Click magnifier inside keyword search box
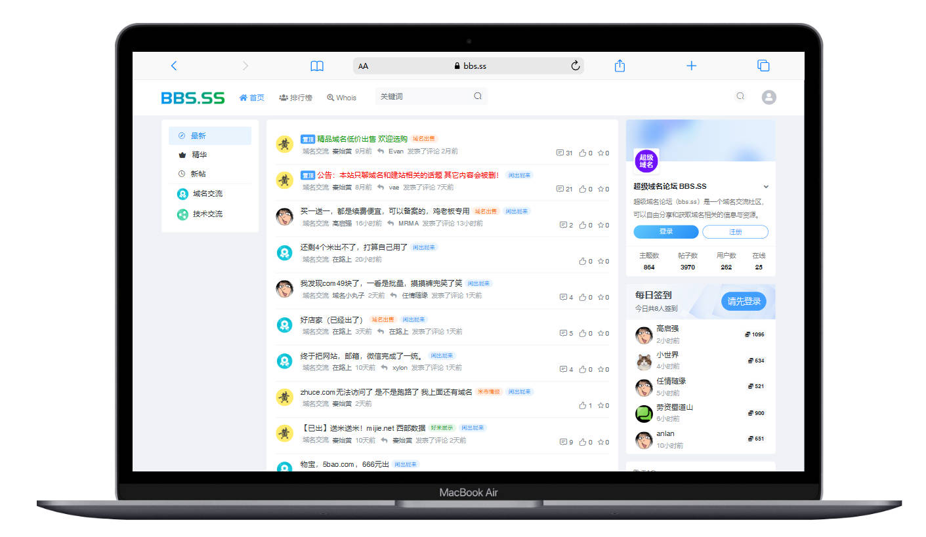926x537 pixels. point(478,96)
